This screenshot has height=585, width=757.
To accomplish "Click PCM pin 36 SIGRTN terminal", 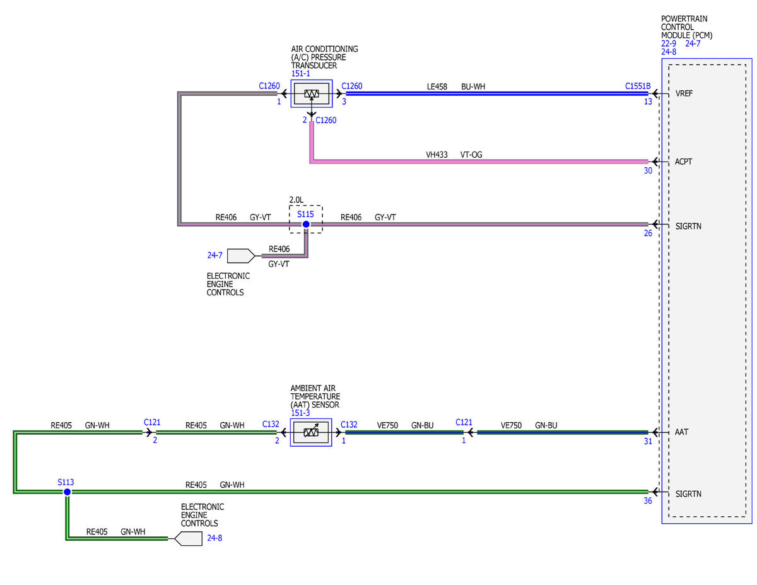I will coord(654,492).
